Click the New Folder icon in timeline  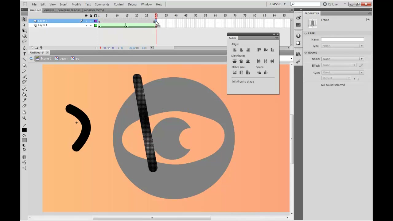coord(36,48)
